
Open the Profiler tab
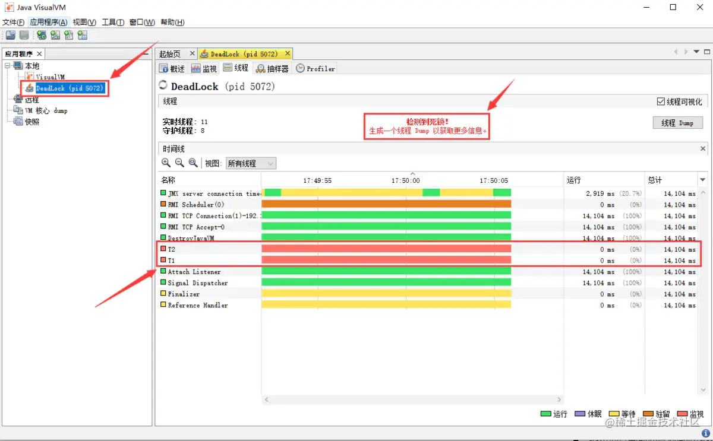click(x=316, y=68)
